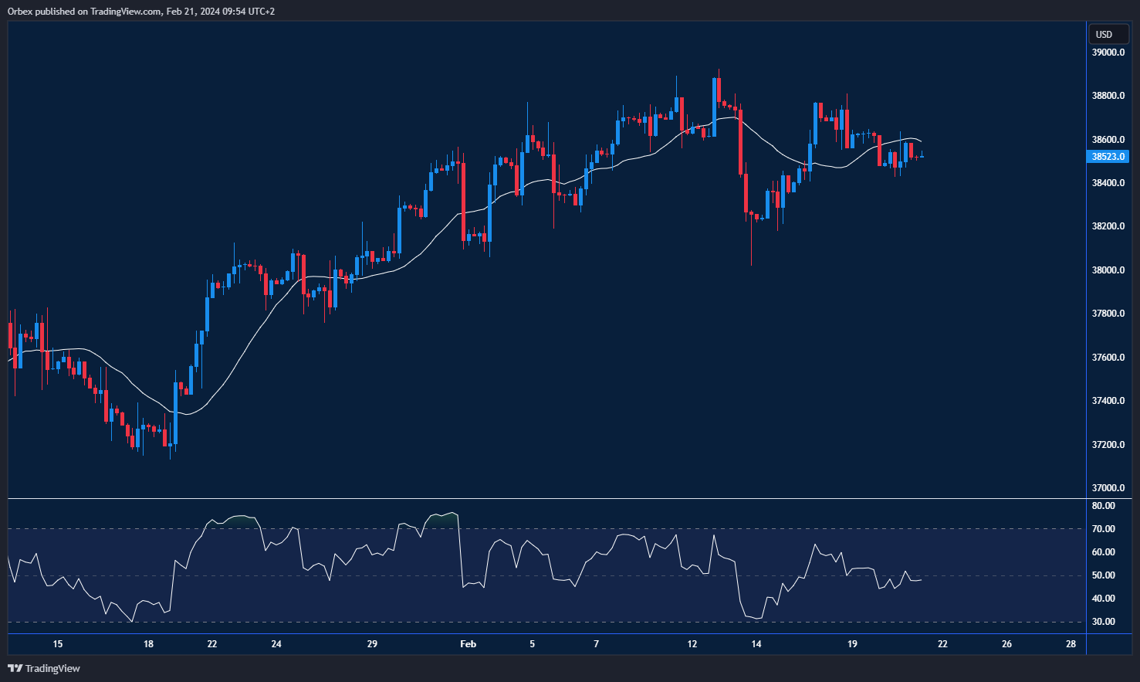This screenshot has height=682, width=1140.
Task: Click the 80.00 indicator scale label
Action: click(1104, 506)
